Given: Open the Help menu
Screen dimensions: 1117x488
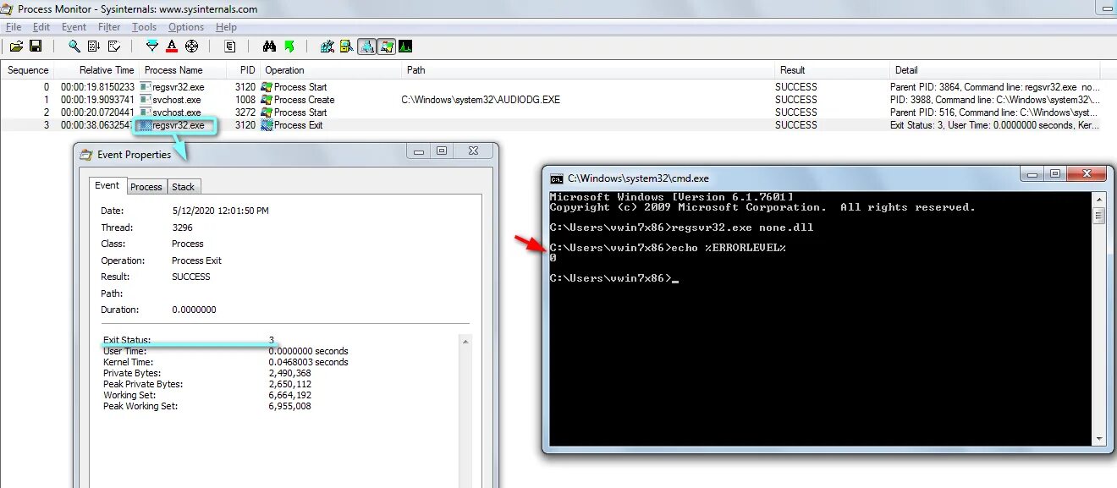Looking at the screenshot, I should pyautogui.click(x=226, y=27).
